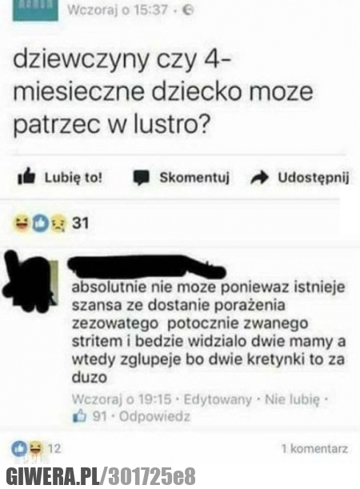Click the audience privacy icon after the post time

[x=188, y=10]
